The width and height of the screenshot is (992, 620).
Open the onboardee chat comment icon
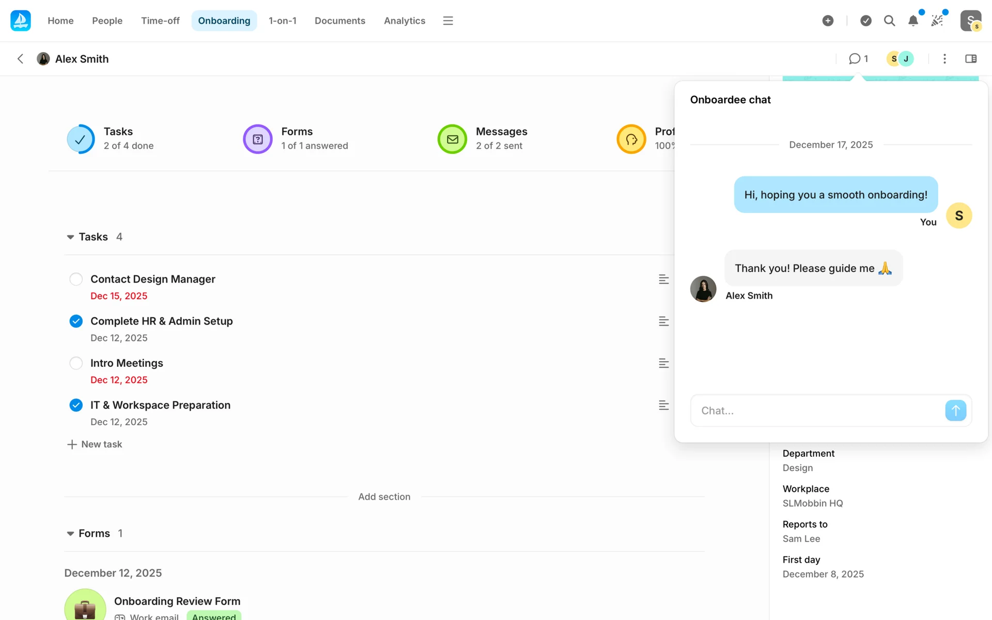tap(858, 59)
